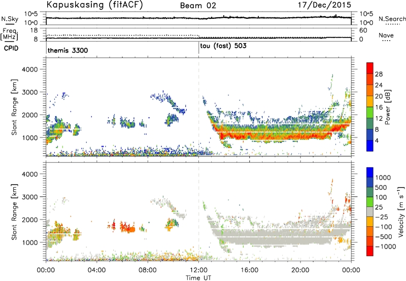Click the Power [dB] colorbar title
Viewport: 406px width, 281px height.
(x=387, y=107)
